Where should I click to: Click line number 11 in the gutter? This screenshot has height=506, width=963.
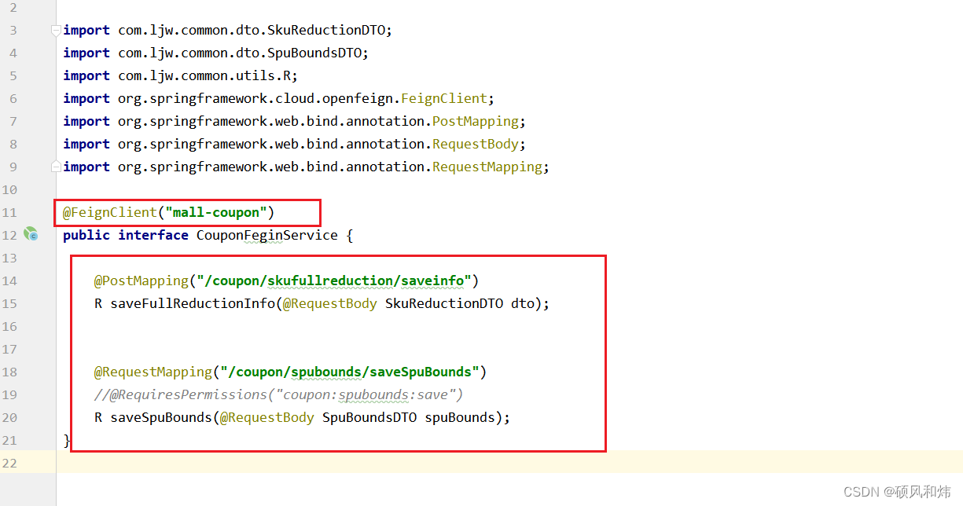(9, 212)
